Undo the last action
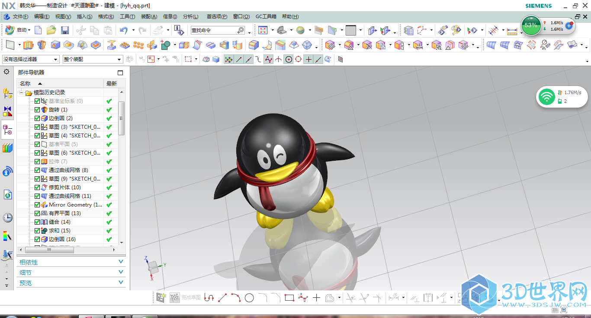 pyautogui.click(x=124, y=30)
